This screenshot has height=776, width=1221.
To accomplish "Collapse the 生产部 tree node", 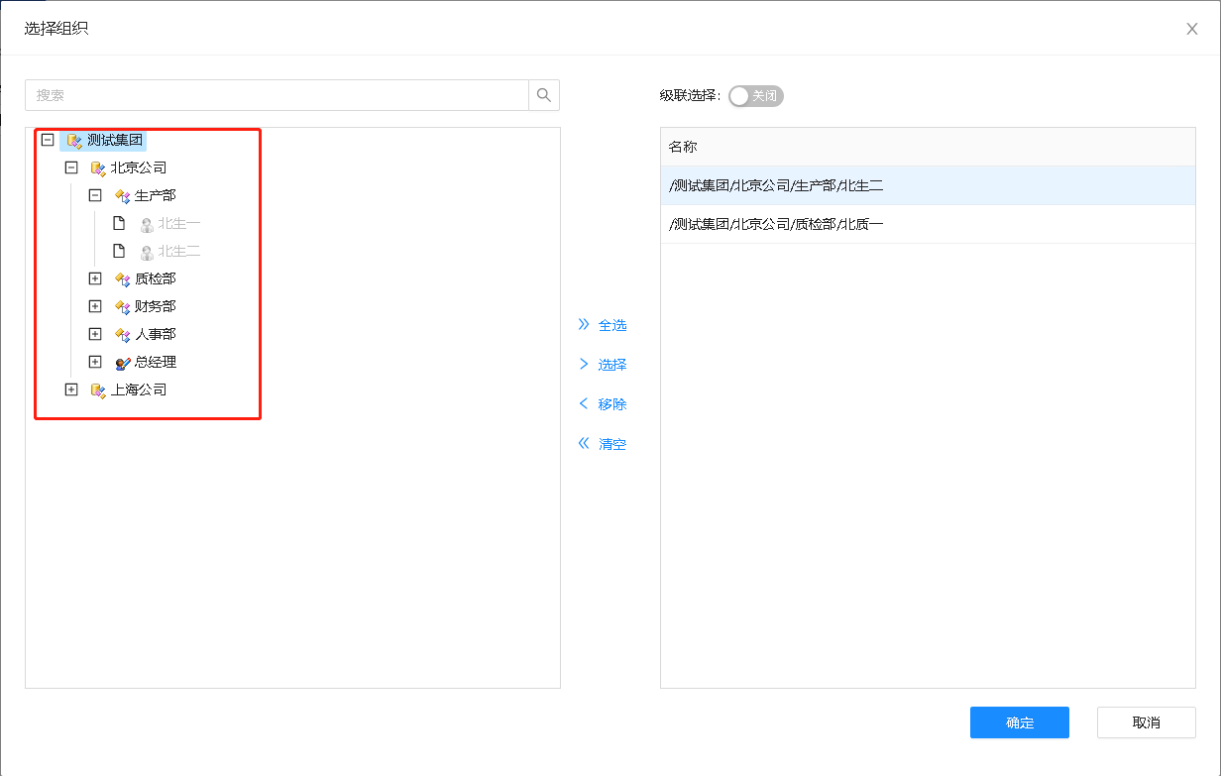I will coord(95,196).
